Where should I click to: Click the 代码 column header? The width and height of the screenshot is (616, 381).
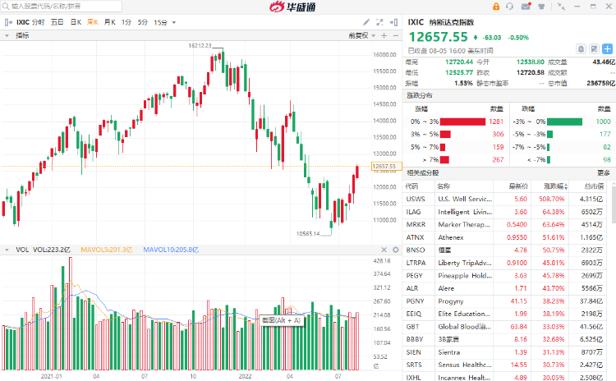(411, 186)
